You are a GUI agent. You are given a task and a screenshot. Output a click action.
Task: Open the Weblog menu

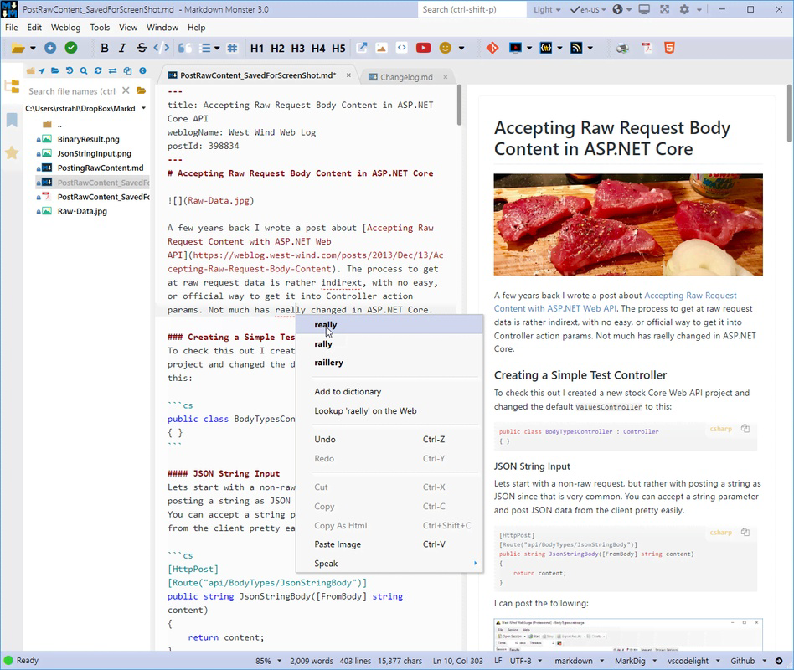(65, 27)
